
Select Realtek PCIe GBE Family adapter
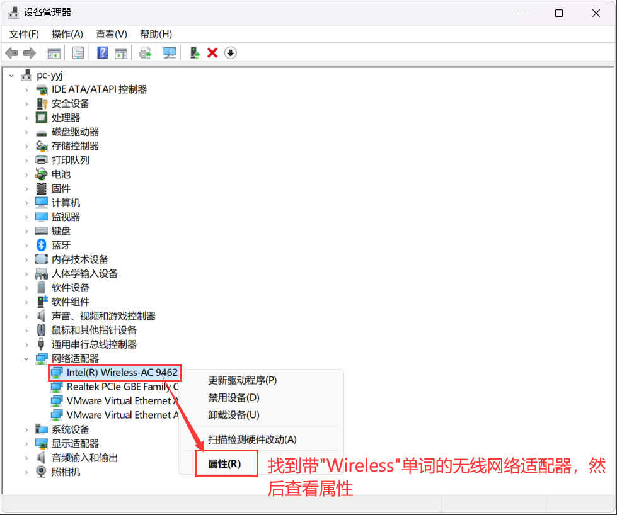pos(122,387)
